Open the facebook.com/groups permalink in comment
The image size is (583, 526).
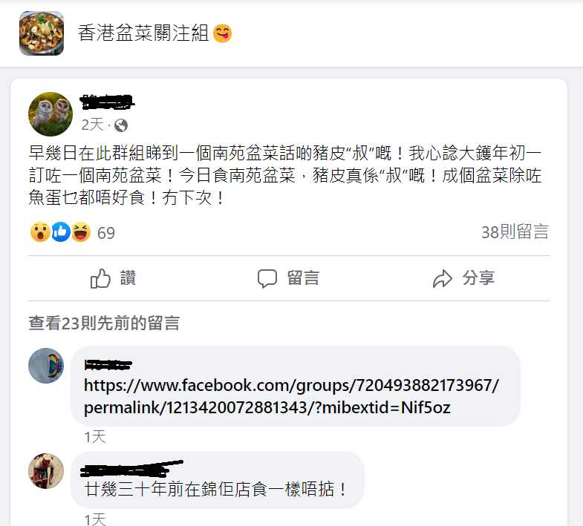click(x=291, y=396)
